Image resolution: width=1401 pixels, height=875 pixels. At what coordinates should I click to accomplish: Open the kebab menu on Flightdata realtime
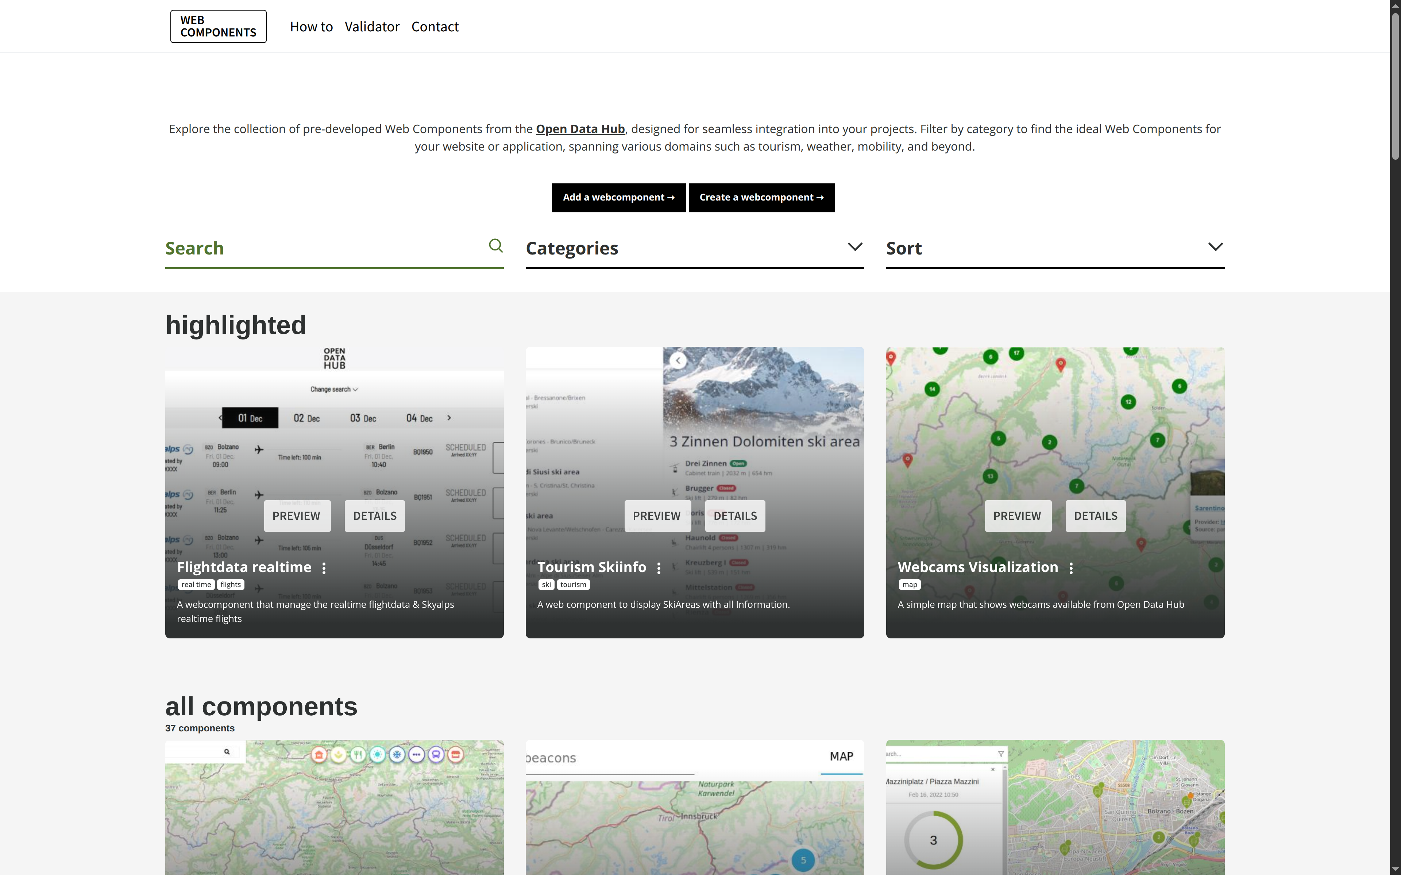pos(324,568)
